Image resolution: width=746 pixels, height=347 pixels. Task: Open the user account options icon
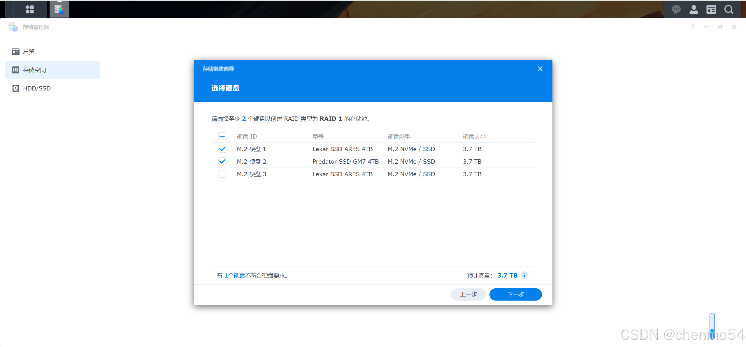694,9
